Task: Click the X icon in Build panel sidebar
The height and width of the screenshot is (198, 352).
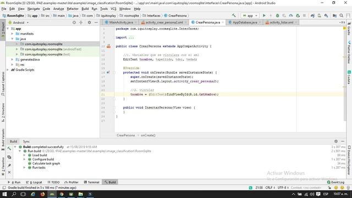Action: 9,172
